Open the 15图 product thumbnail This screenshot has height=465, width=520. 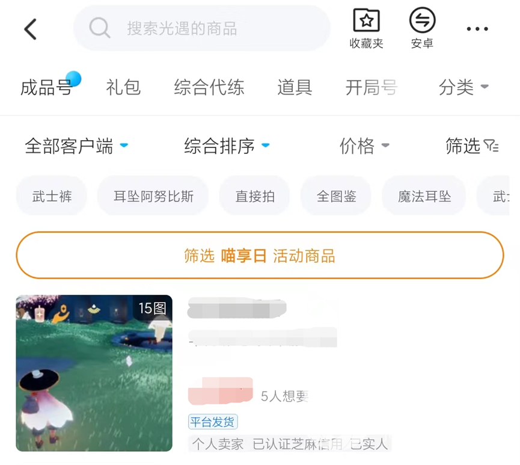pos(94,373)
